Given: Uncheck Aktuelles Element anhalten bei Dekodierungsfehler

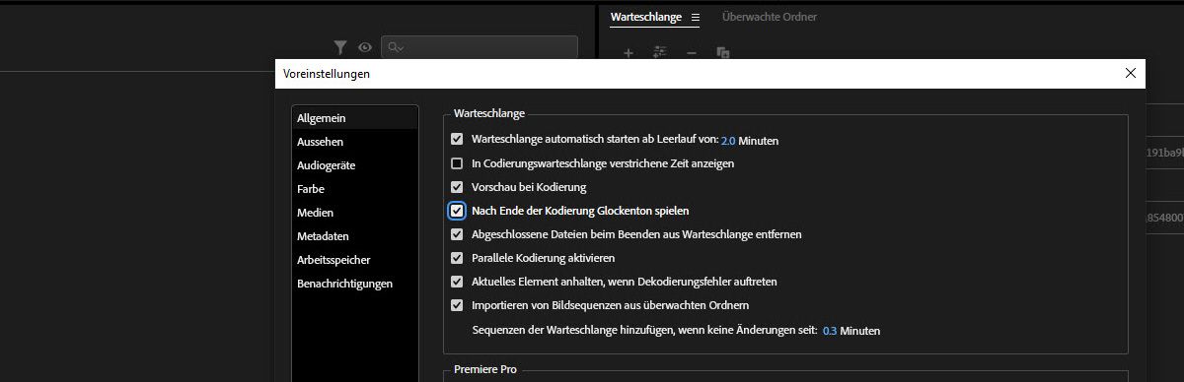Looking at the screenshot, I should click(457, 282).
